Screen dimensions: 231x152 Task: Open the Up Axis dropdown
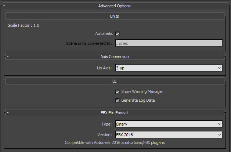pos(169,68)
